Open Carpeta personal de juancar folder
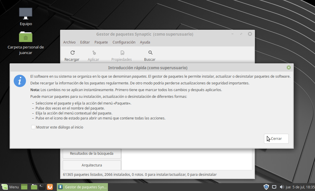The image size is (315, 191). pos(26,37)
